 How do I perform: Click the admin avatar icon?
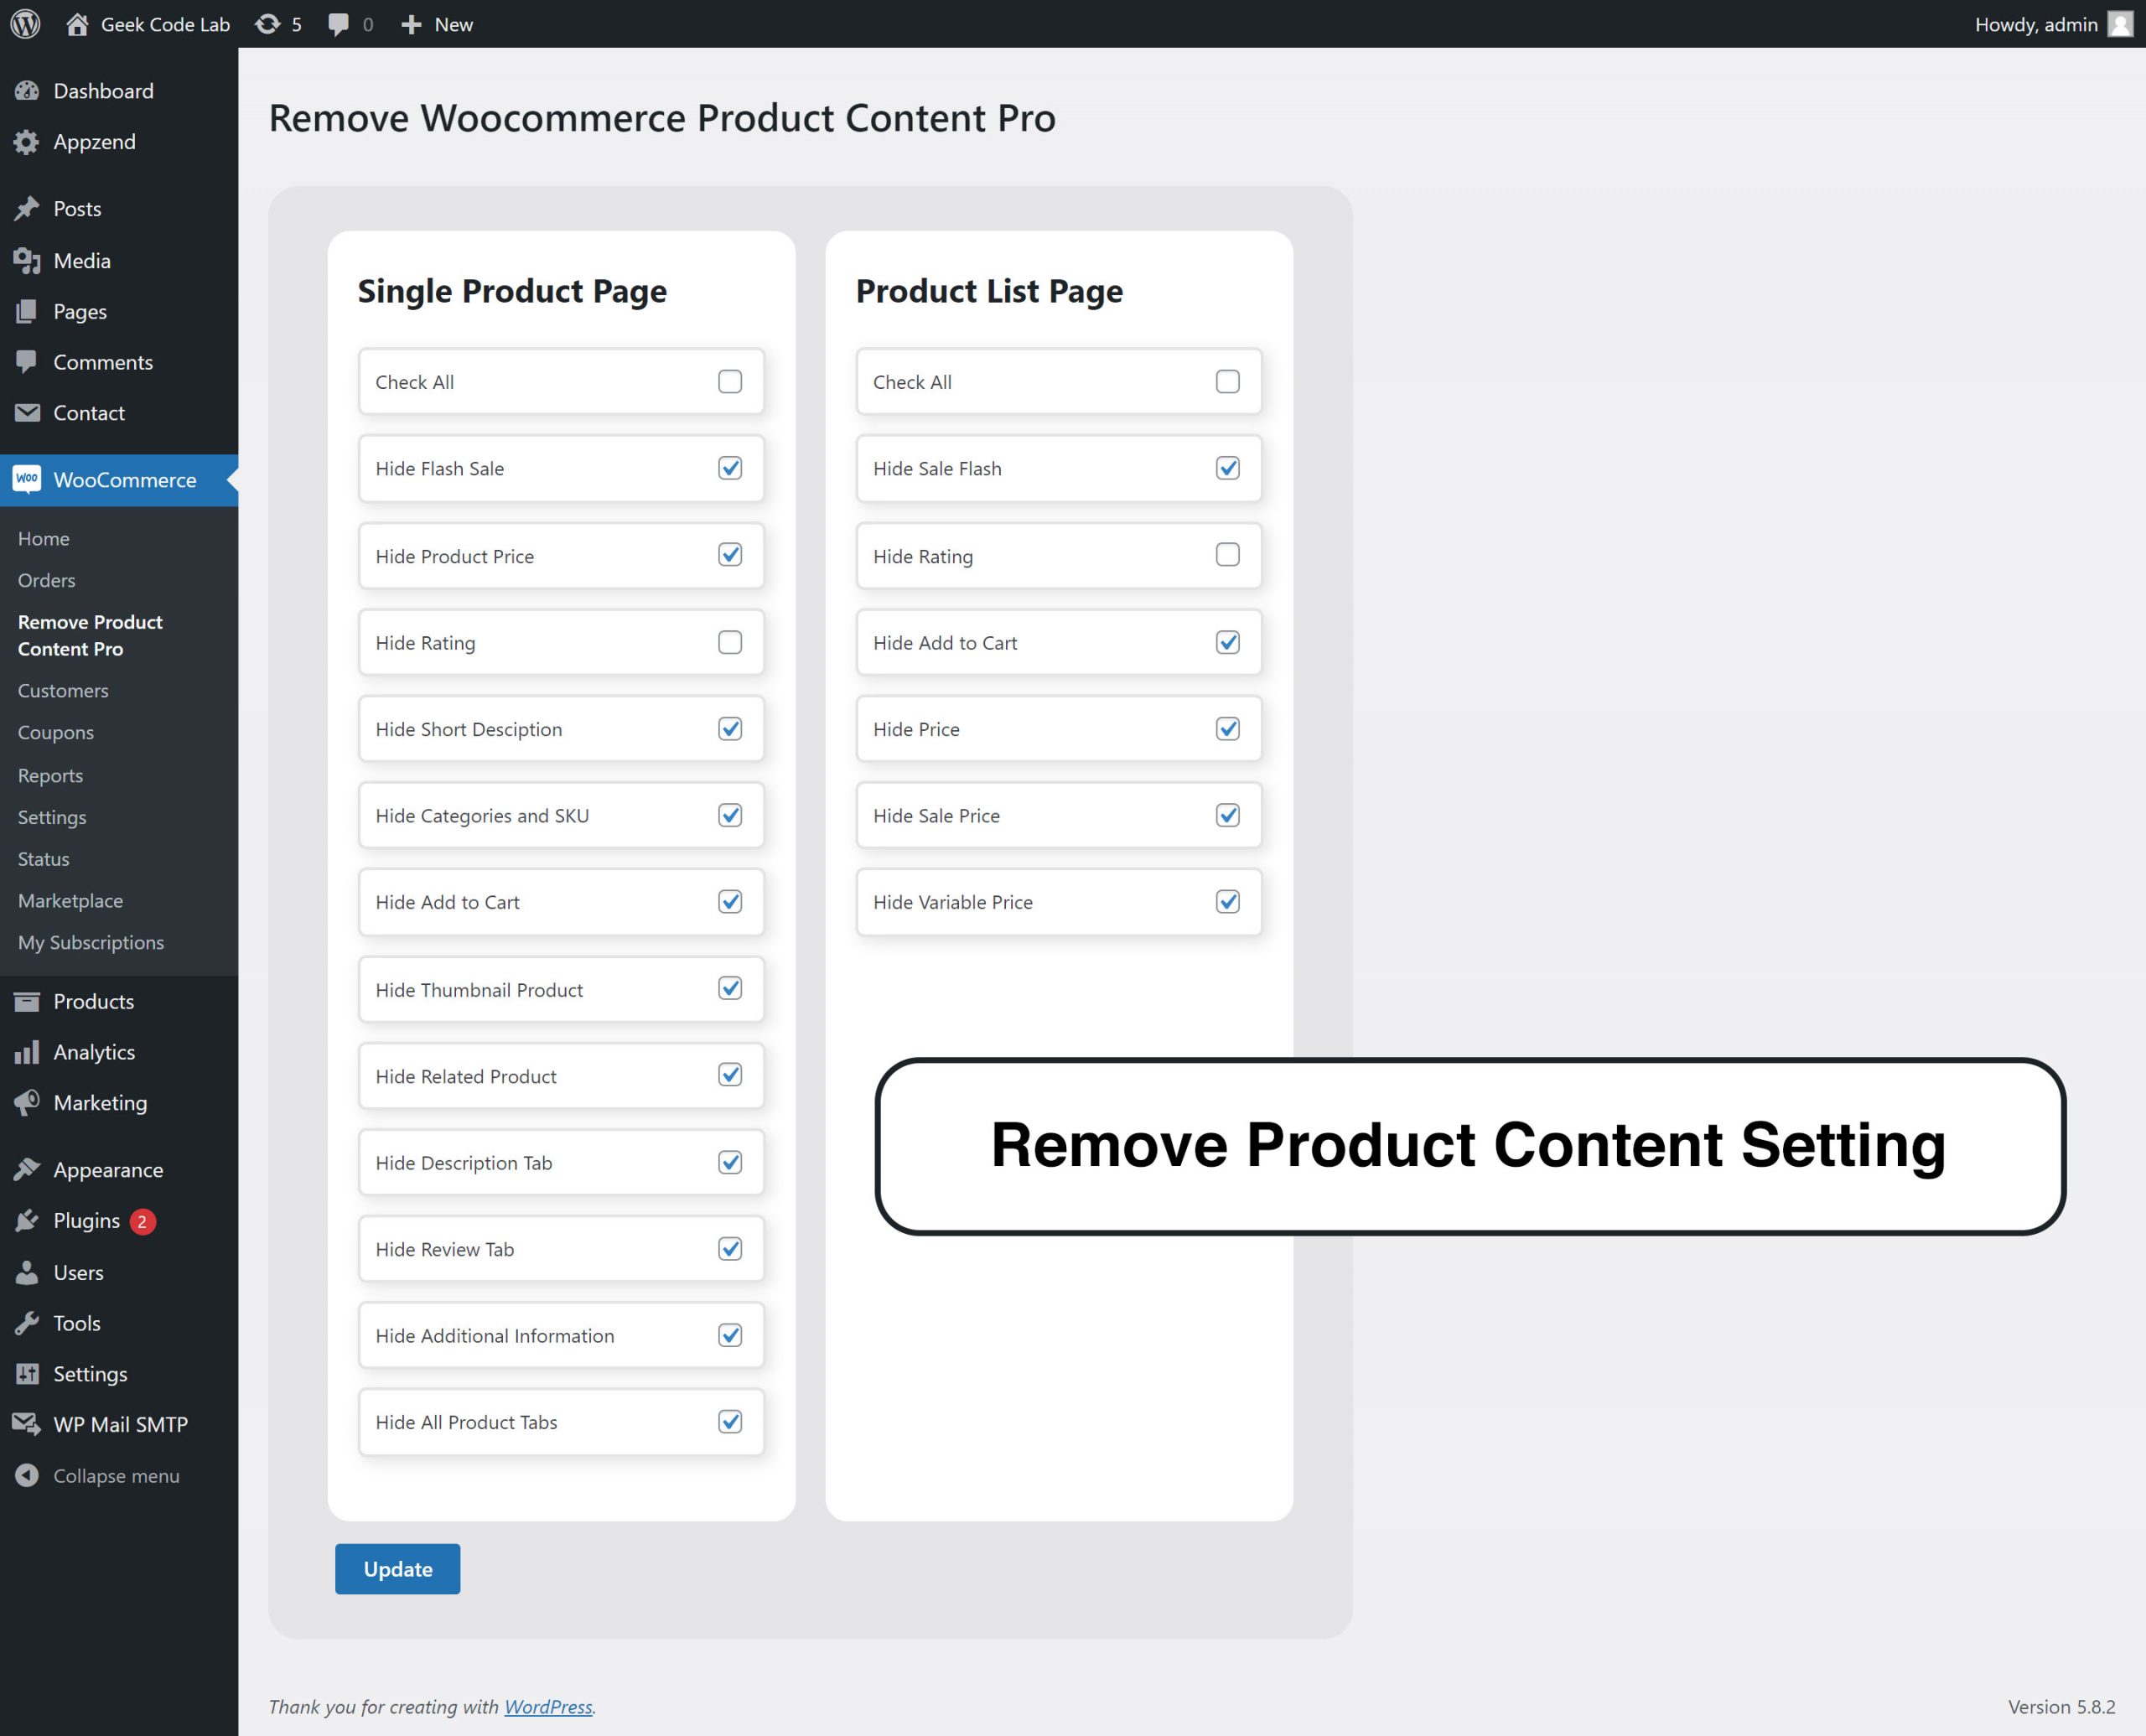(2120, 24)
